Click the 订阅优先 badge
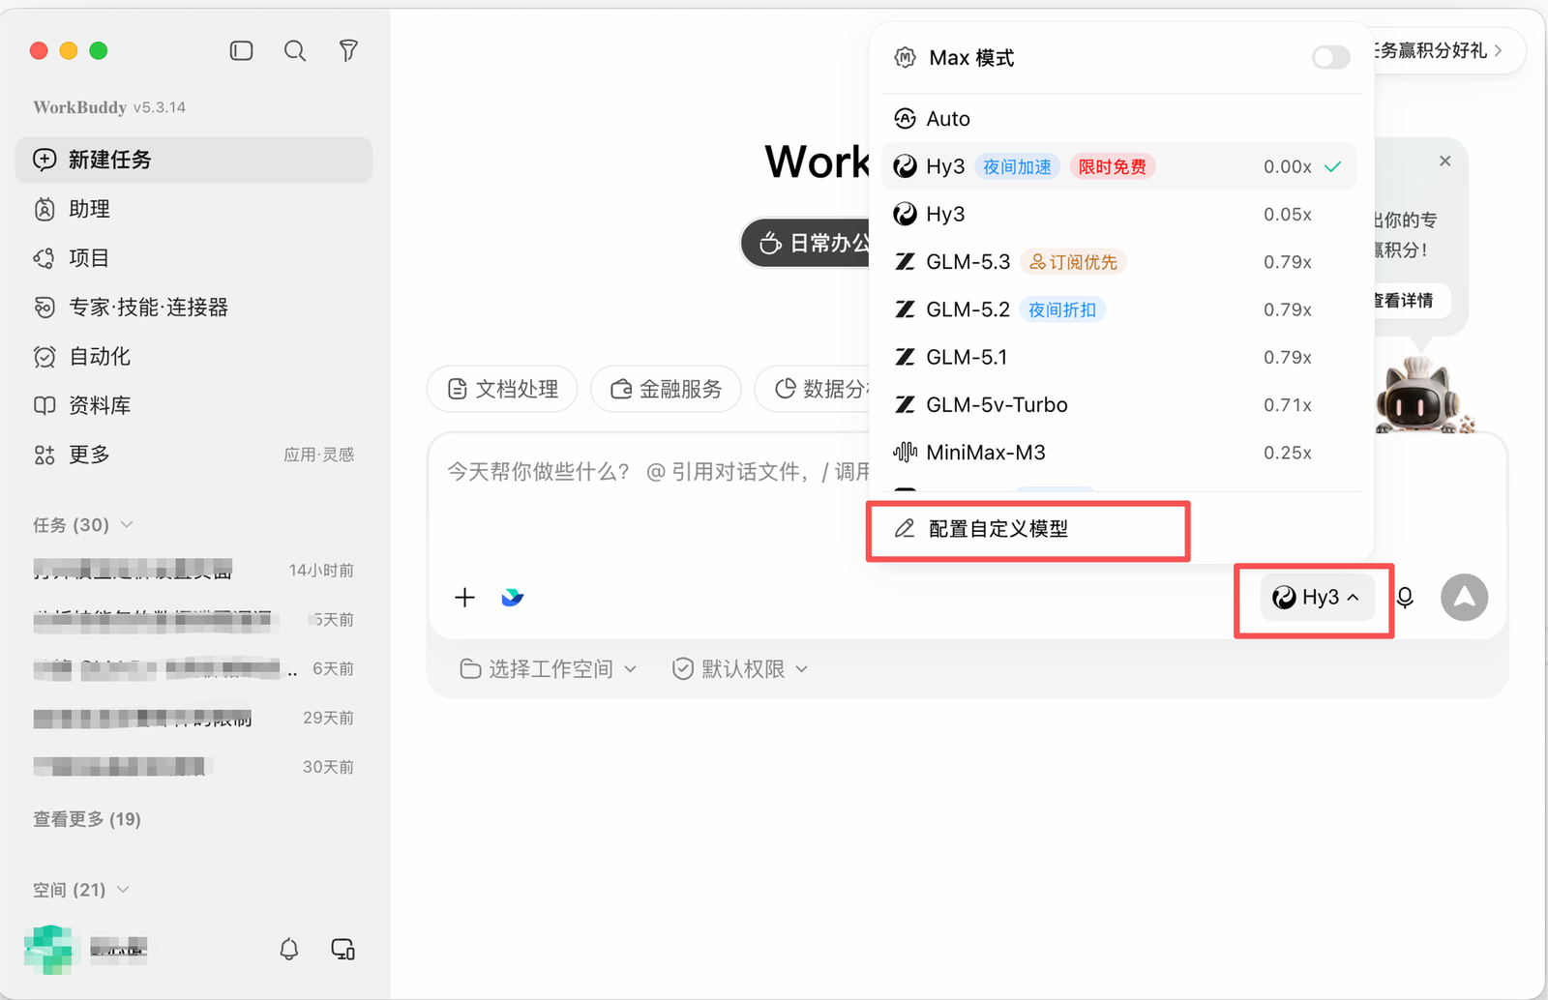 [x=1073, y=262]
